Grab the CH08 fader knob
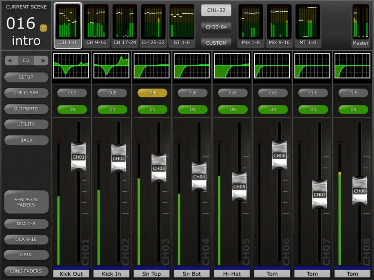This screenshot has width=374, height=280. (360, 191)
